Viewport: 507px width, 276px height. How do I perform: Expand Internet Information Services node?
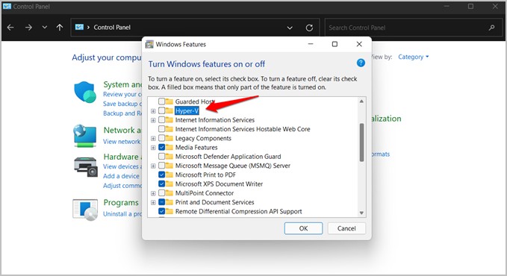(153, 120)
